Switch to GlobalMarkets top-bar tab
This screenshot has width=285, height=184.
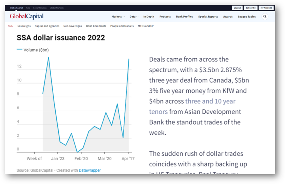point(57,8)
